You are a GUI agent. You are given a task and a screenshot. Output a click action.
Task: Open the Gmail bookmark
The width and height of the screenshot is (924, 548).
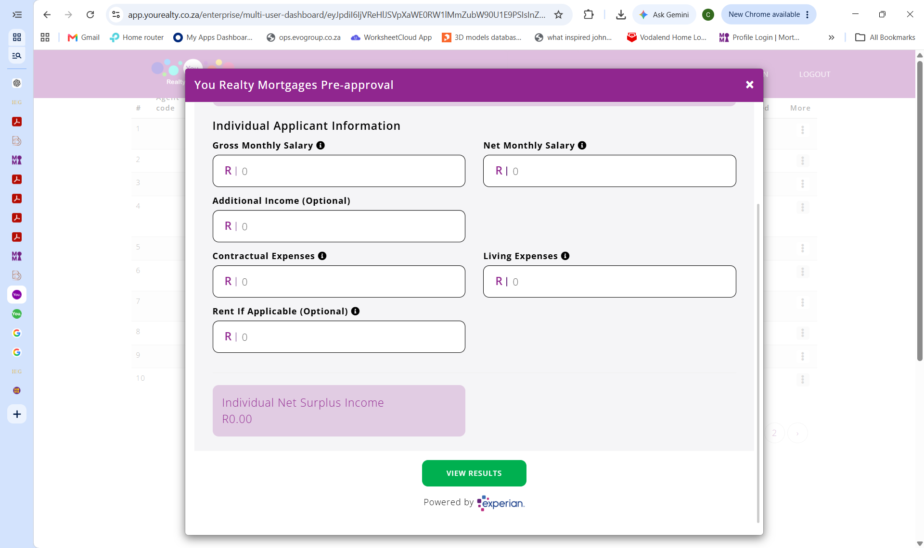84,37
